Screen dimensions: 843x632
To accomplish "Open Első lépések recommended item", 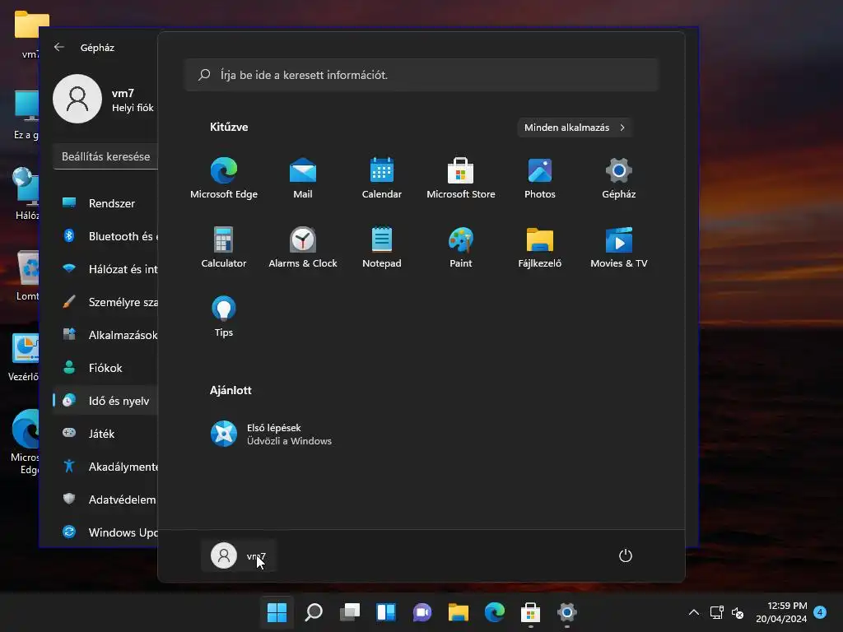I will pos(271,434).
